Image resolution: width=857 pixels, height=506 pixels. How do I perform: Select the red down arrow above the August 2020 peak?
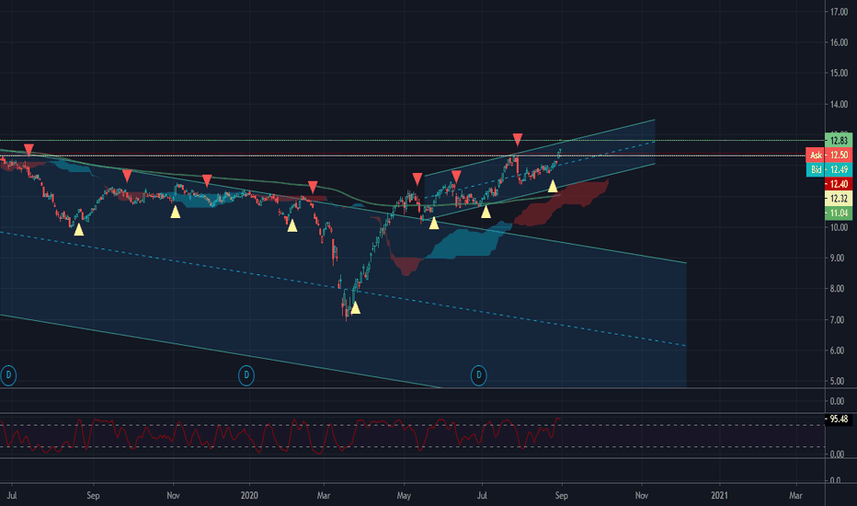pyautogui.click(x=518, y=139)
